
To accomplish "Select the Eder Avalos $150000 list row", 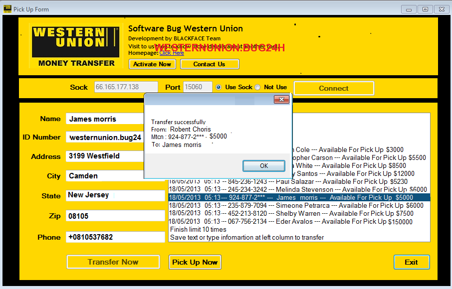I will [x=299, y=222].
